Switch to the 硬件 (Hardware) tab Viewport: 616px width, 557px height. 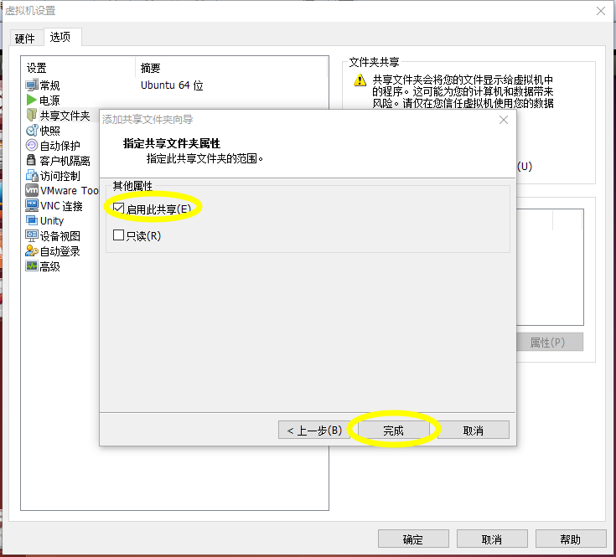tap(25, 39)
